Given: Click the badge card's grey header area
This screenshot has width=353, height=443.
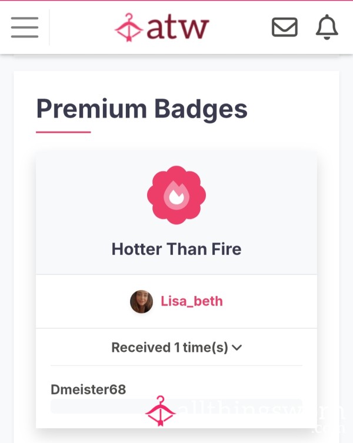Looking at the screenshot, I should point(176,213).
